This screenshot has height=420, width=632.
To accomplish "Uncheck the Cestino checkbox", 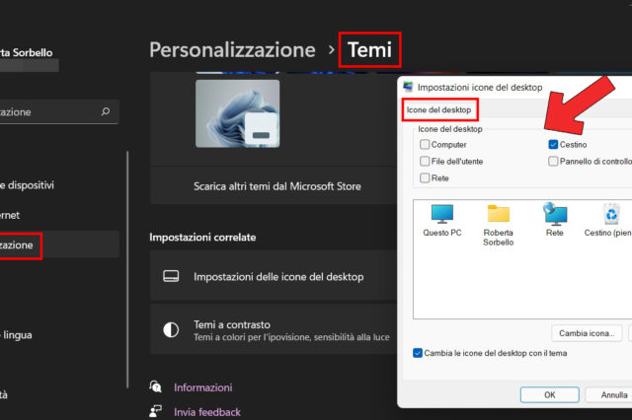I will pos(553,144).
